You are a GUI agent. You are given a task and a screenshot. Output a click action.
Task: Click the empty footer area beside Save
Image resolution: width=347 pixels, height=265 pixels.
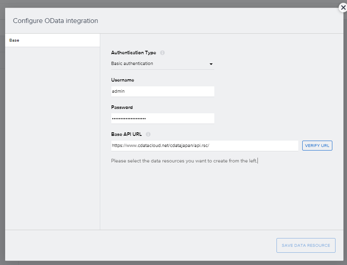139,246
